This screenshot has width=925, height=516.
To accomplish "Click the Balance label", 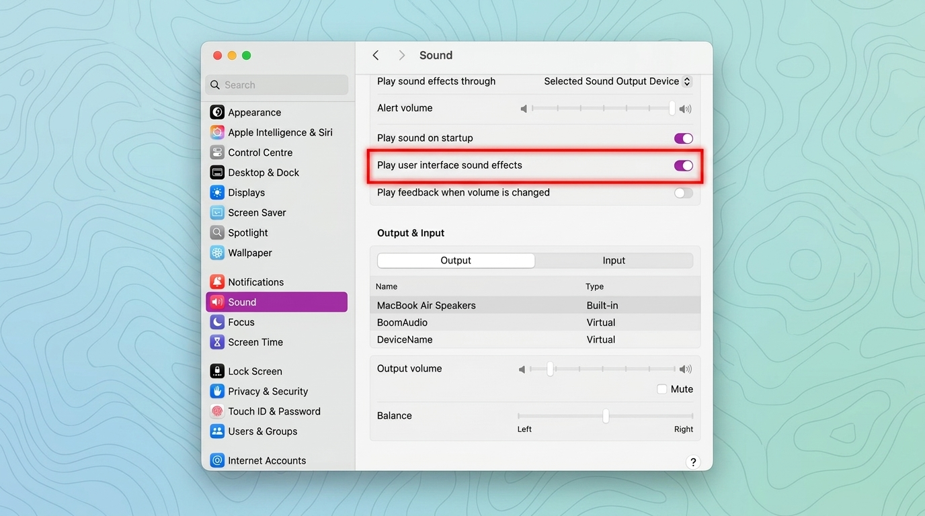I will point(394,416).
